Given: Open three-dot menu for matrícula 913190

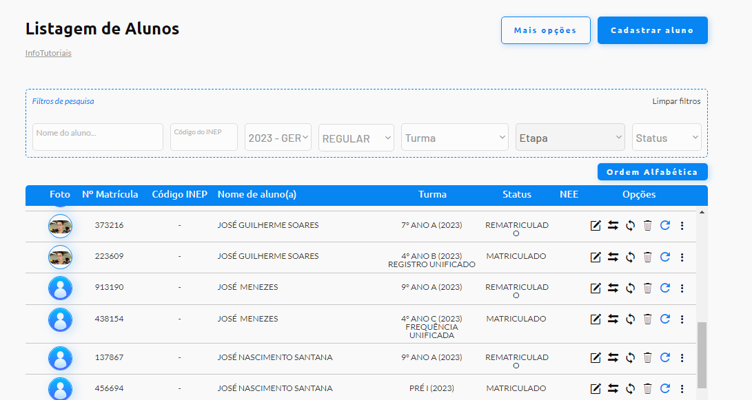Looking at the screenshot, I should point(682,288).
